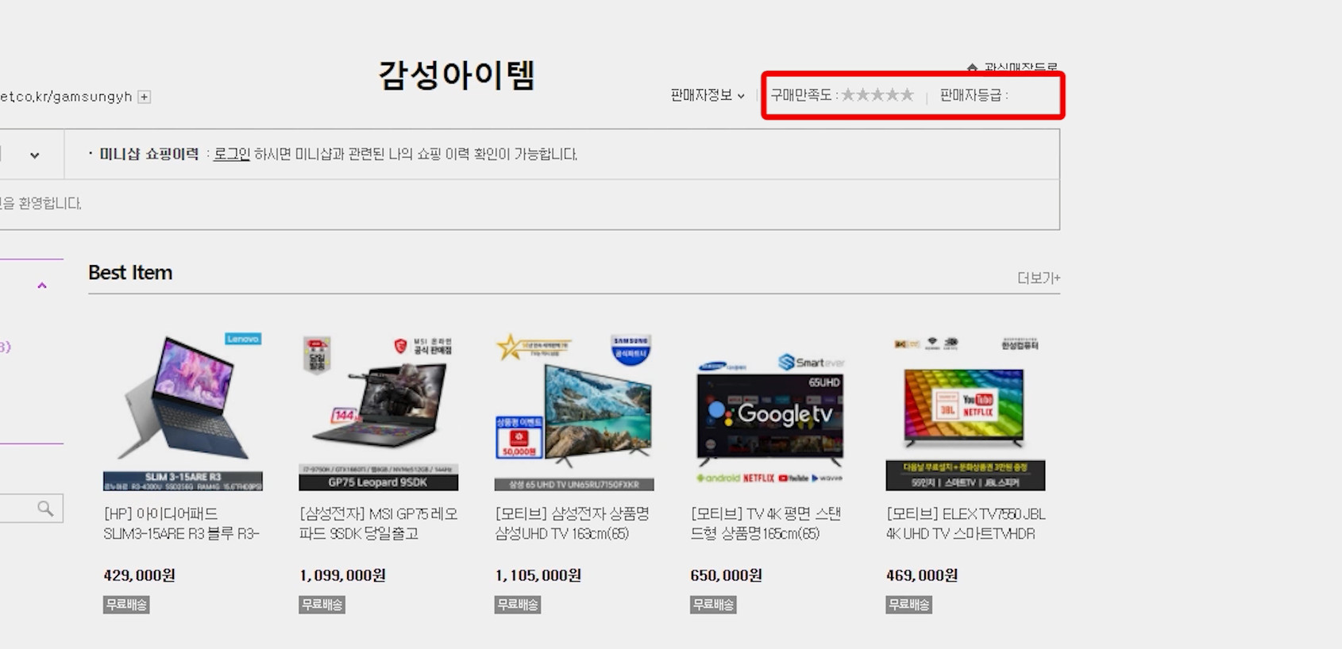Click the TV 4K 평면 스탠드형 title
The height and width of the screenshot is (649, 1342).
(x=766, y=524)
